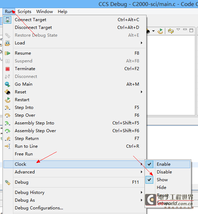Expand the Reset submenu arrow
The height and width of the screenshot is (214, 198).
tap(142, 92)
